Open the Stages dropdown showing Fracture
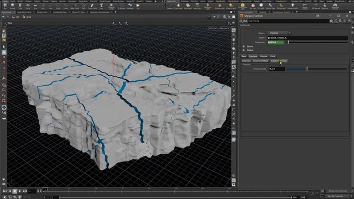 point(279,33)
